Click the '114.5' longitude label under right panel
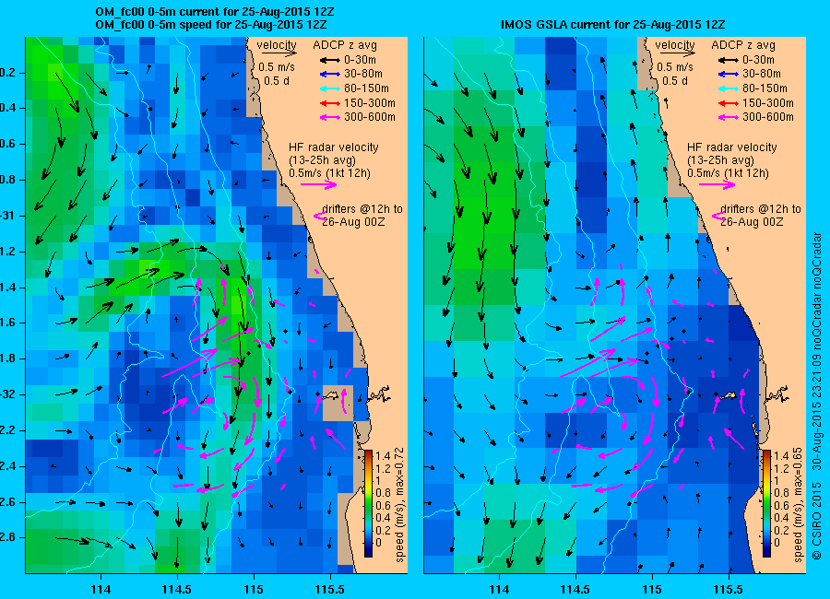830x599 pixels. 575,590
